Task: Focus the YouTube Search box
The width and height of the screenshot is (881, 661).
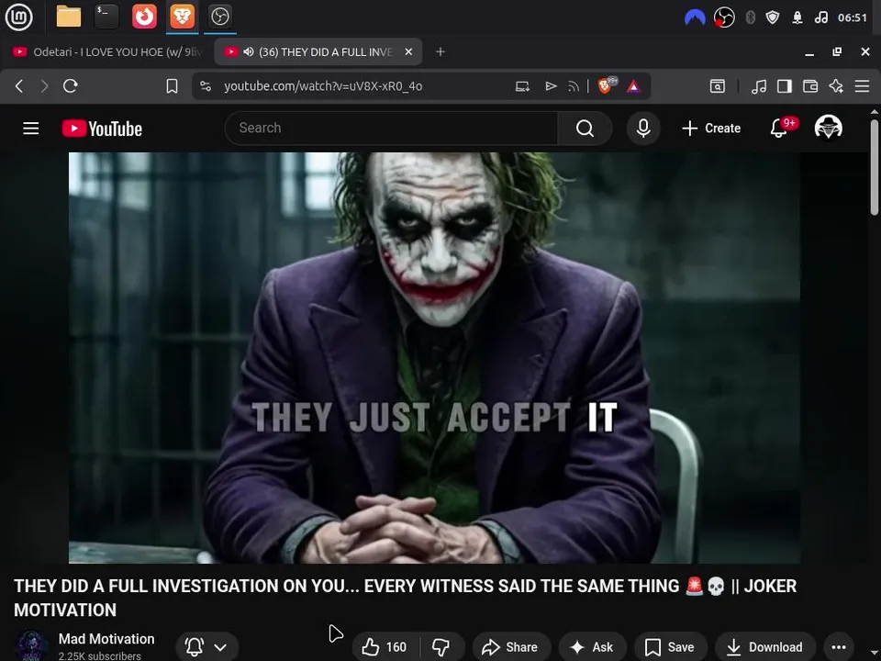Action: click(392, 129)
